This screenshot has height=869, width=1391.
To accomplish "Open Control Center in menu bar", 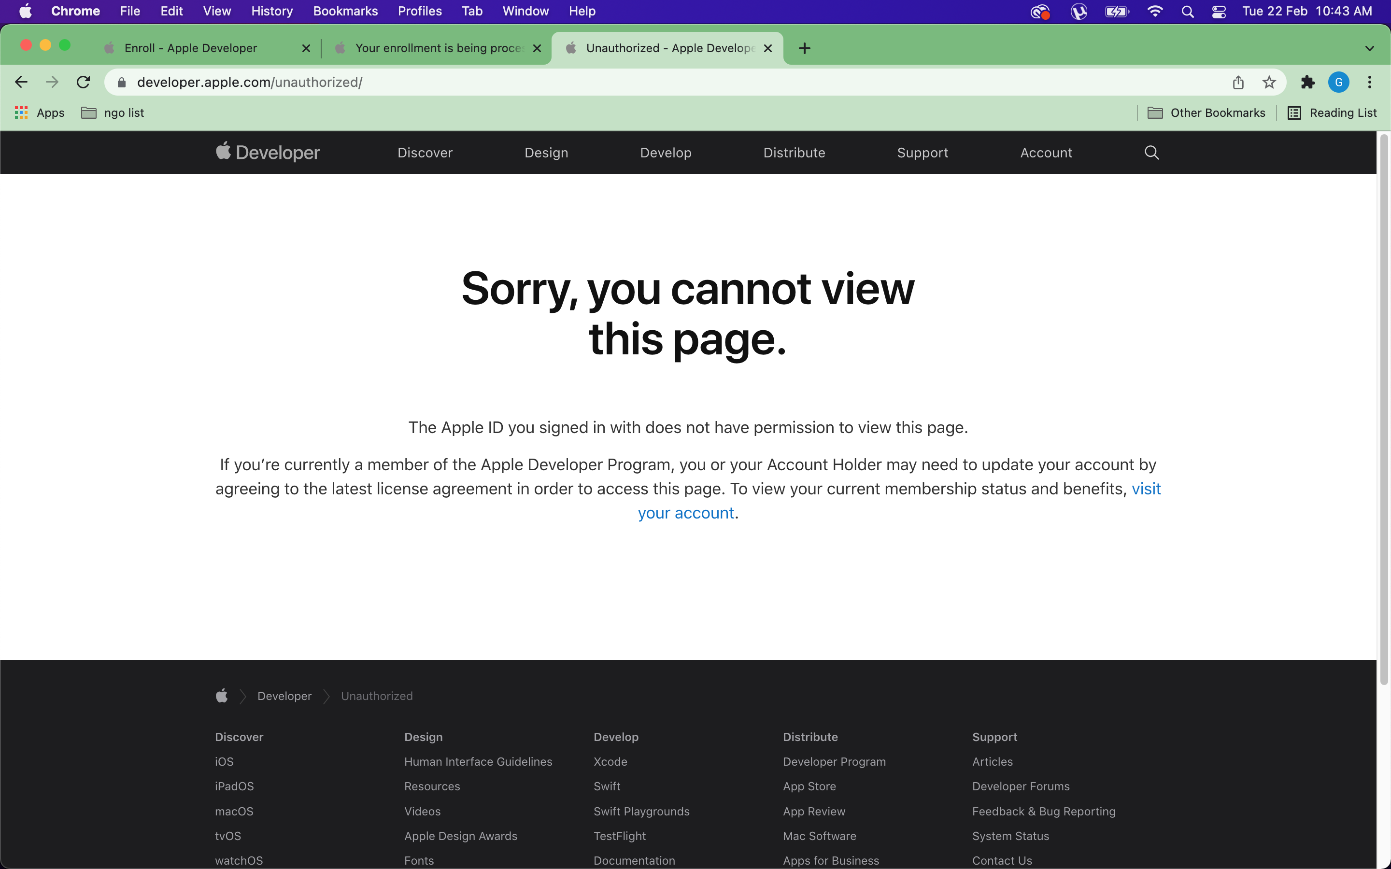I will tap(1219, 12).
